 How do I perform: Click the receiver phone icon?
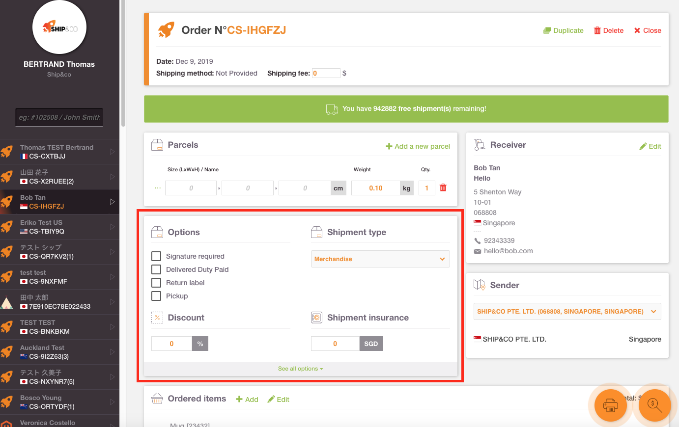478,240
